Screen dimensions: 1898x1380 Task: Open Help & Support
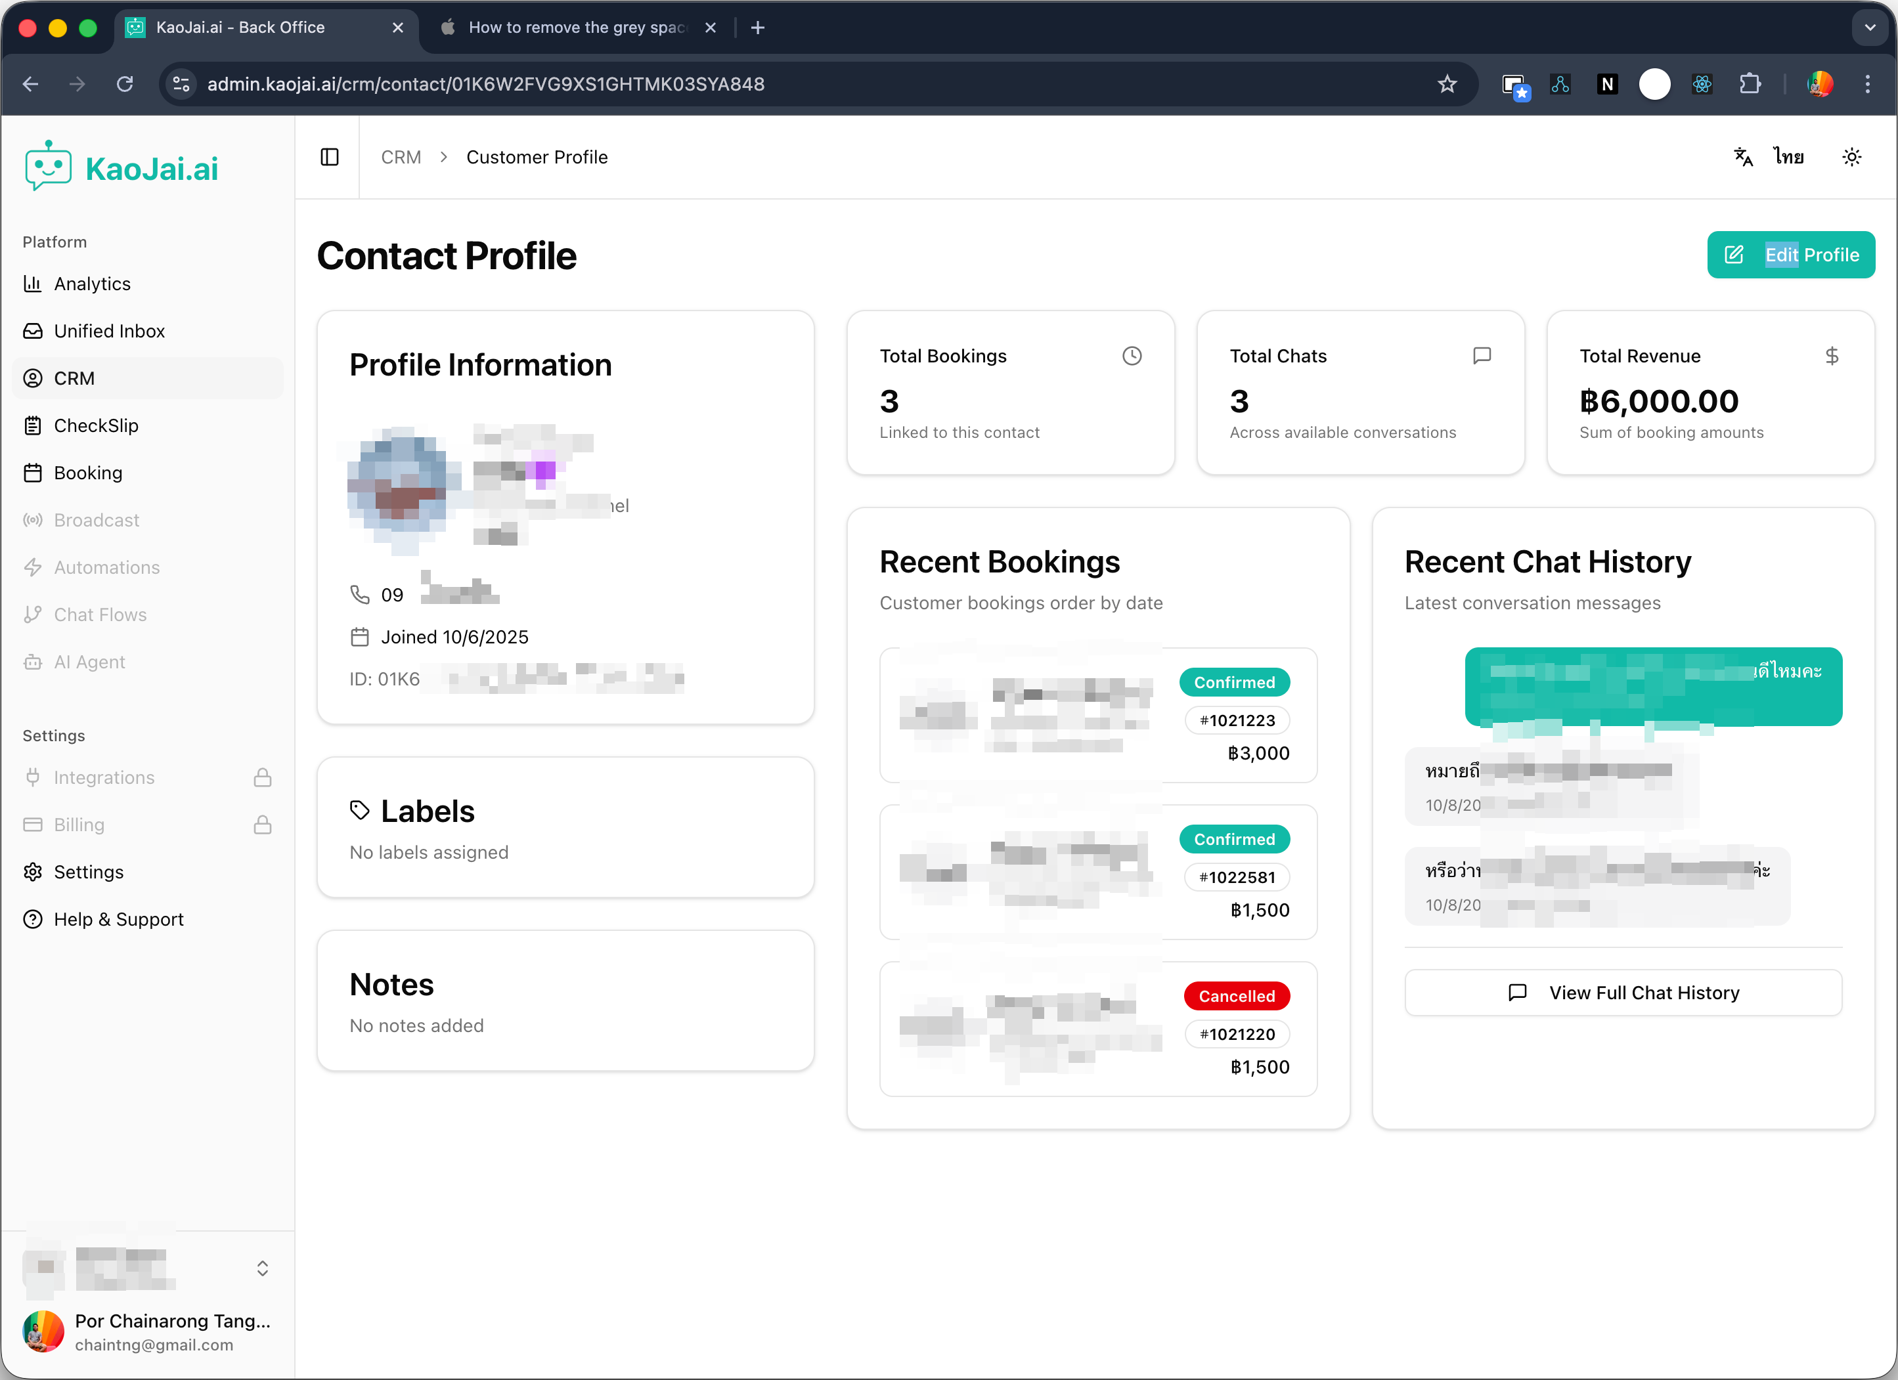pos(118,919)
